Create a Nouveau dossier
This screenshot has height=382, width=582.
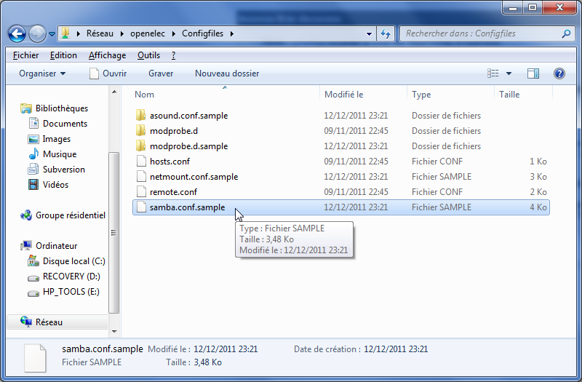[227, 73]
